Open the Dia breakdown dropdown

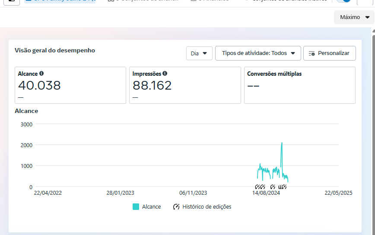(x=199, y=53)
